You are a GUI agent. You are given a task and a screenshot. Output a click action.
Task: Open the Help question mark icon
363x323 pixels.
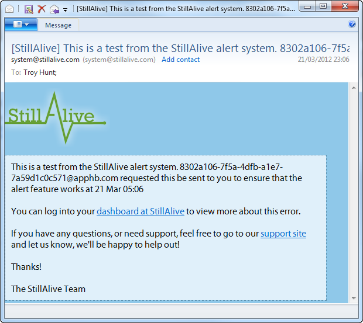[352, 24]
